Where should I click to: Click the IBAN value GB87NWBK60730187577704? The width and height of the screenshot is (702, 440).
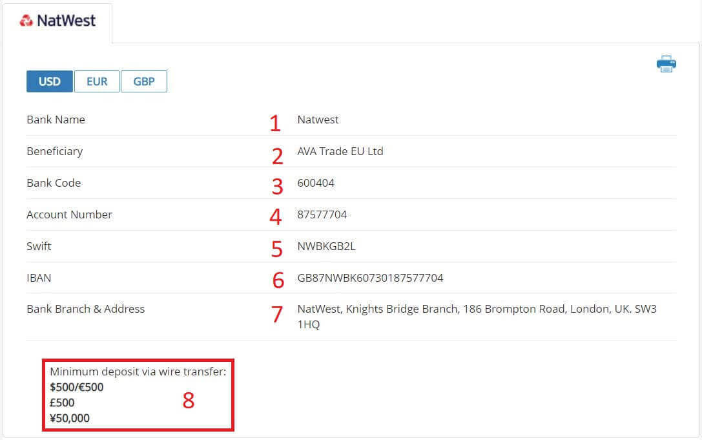(x=370, y=278)
